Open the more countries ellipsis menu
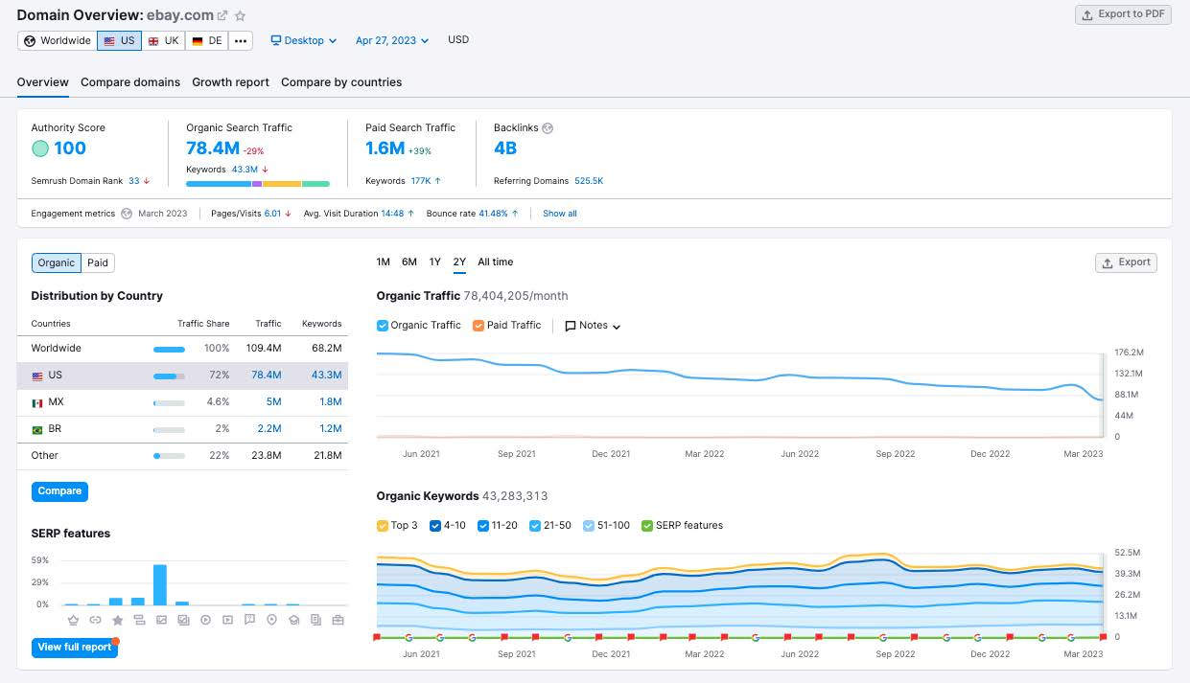The width and height of the screenshot is (1190, 683). [241, 41]
